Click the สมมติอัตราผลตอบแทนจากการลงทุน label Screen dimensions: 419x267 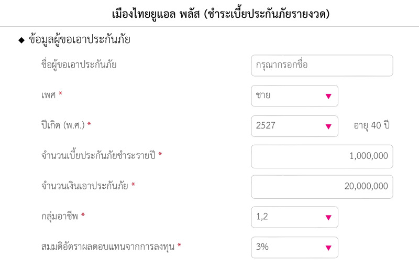108,247
